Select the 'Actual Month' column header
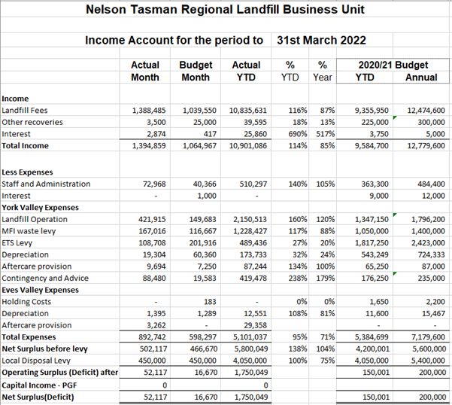 coord(145,72)
